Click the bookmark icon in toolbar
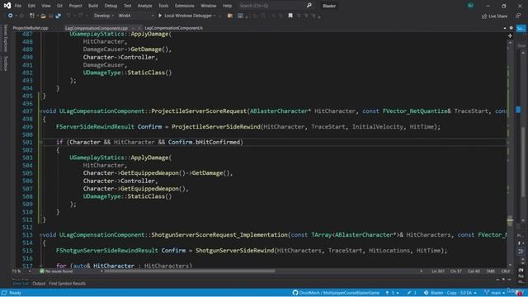This screenshot has width=528, height=297. pos(290,16)
